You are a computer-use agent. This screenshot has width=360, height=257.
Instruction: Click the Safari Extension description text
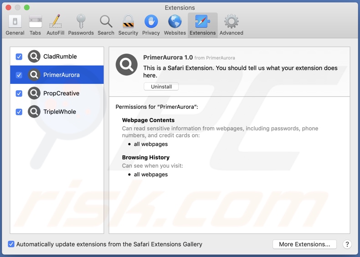pyautogui.click(x=241, y=72)
